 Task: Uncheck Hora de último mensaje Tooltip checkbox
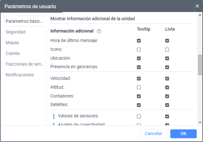pos(139,41)
